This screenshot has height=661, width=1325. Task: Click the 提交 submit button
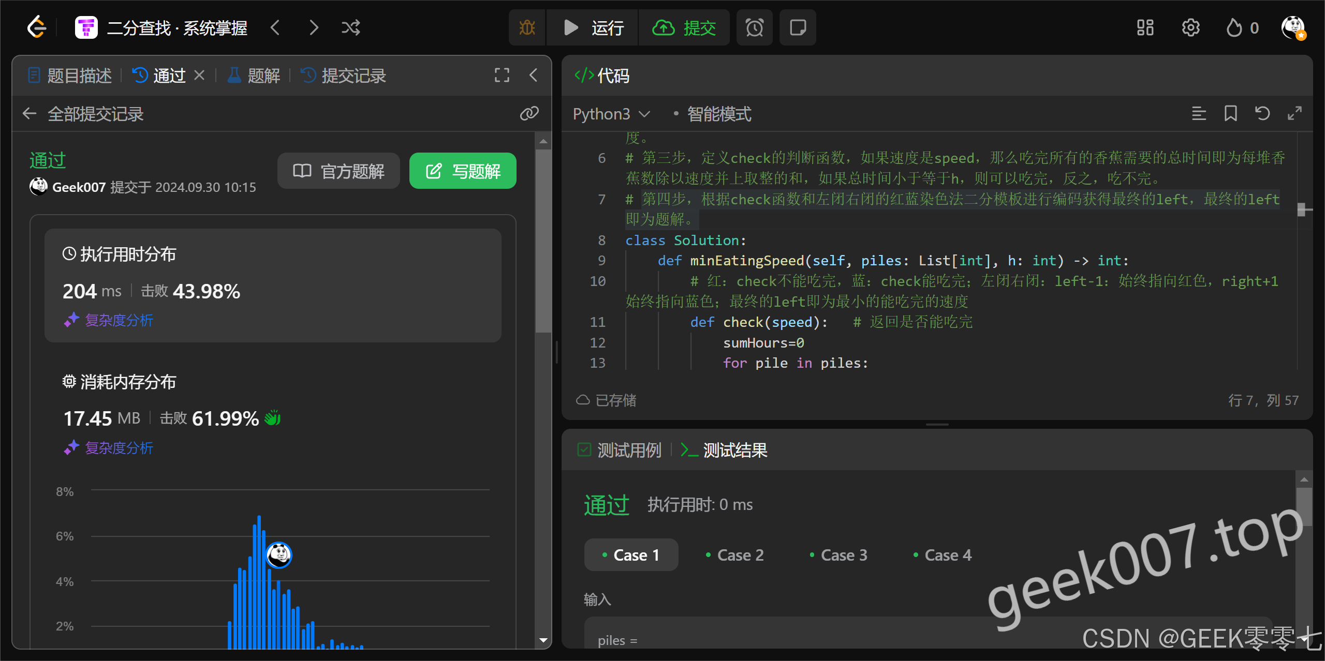point(684,27)
